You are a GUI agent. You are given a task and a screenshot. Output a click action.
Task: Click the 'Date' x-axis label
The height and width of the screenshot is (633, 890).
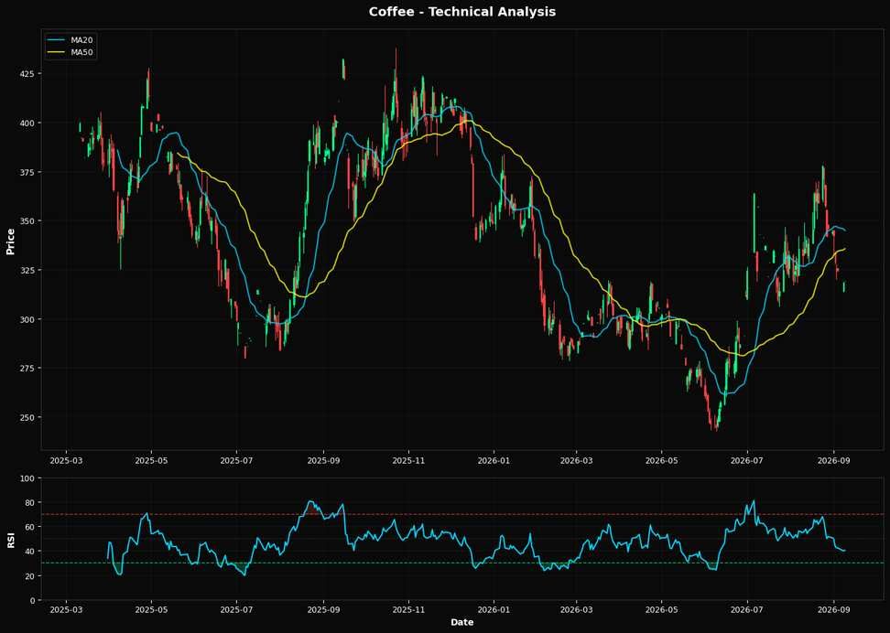(x=462, y=622)
